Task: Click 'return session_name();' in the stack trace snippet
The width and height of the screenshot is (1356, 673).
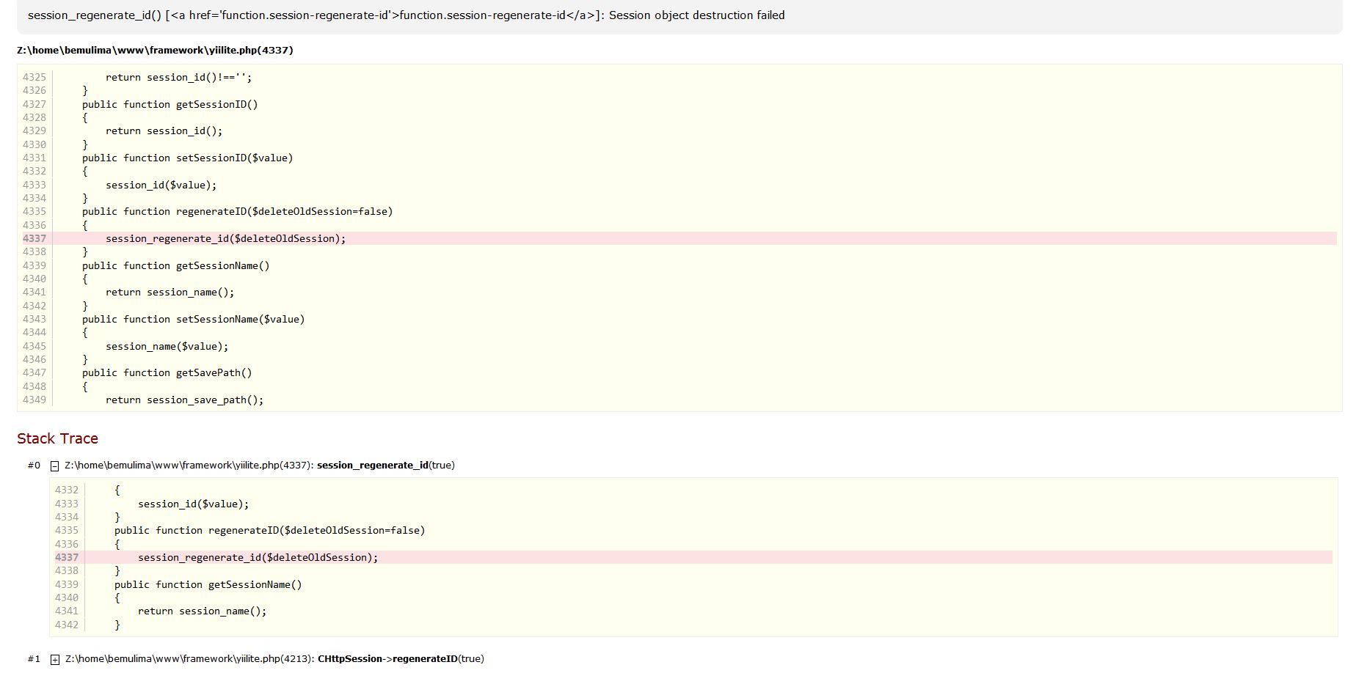Action: [203, 611]
